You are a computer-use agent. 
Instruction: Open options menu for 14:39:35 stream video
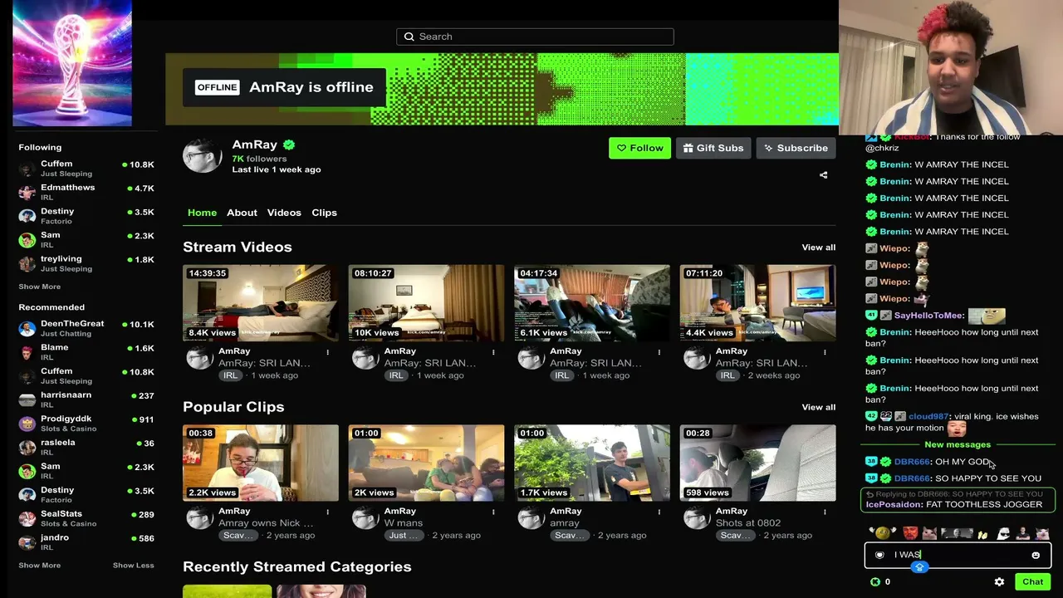(x=327, y=352)
